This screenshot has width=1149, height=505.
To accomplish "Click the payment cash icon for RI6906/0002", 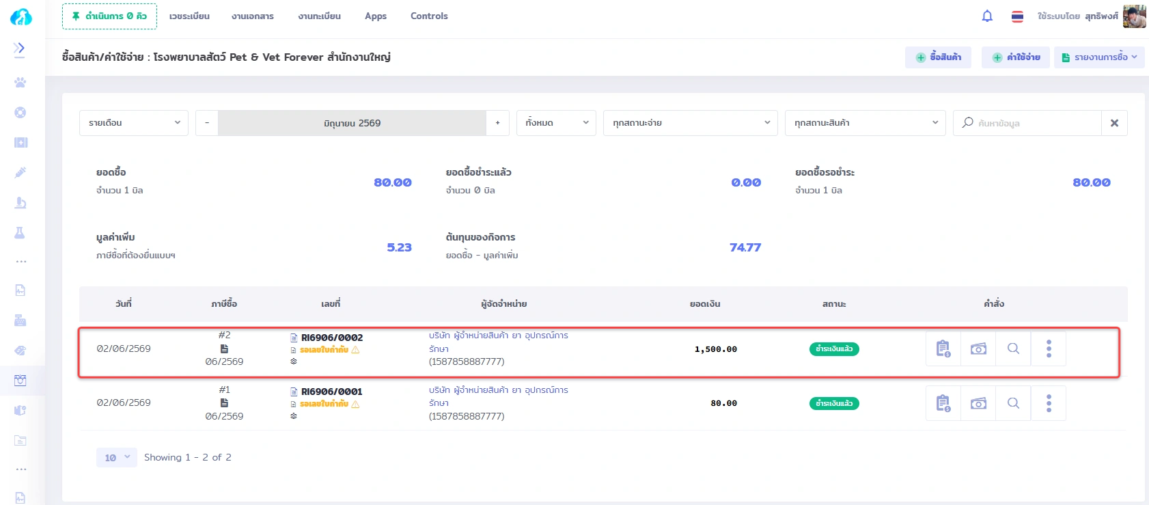I will (x=978, y=349).
